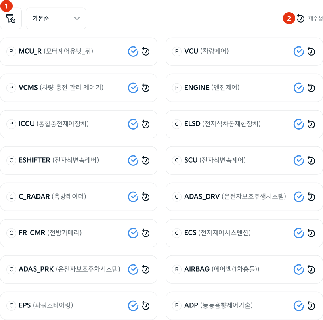
Task: Rerun diagnosis for ADAS_PRK
Action: [x=146, y=269]
